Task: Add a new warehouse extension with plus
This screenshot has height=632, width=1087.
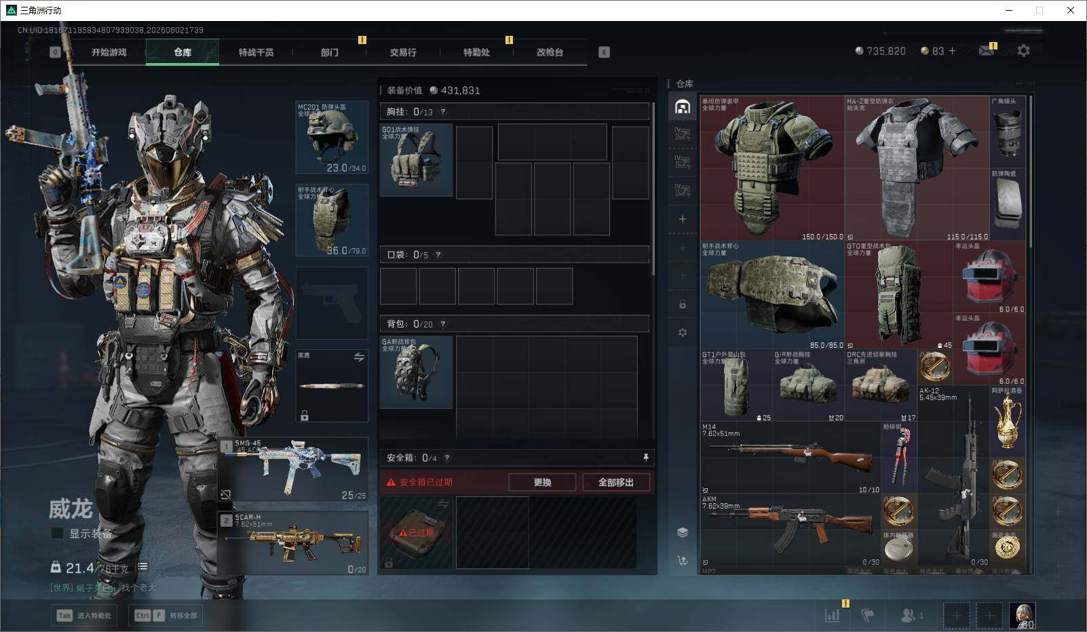Action: pos(683,219)
